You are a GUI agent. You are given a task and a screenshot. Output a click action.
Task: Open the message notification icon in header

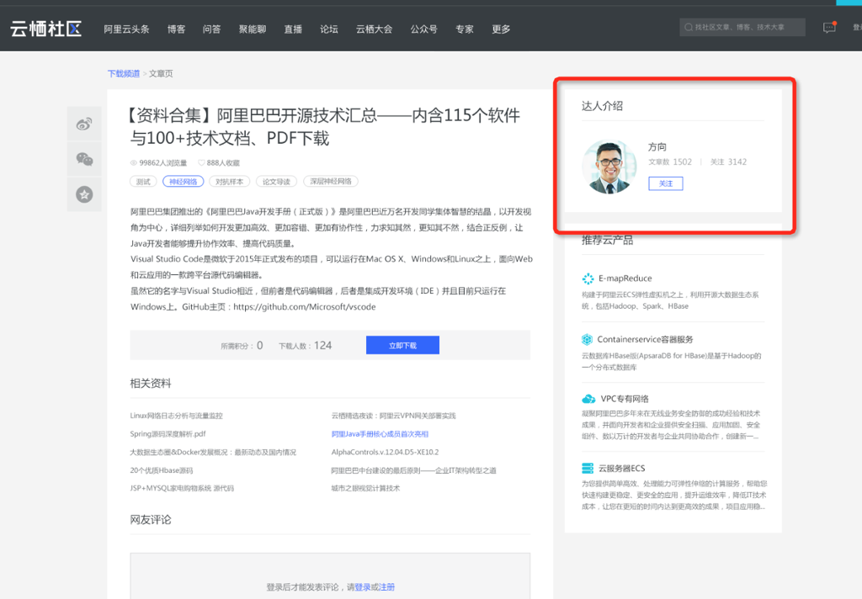point(829,27)
